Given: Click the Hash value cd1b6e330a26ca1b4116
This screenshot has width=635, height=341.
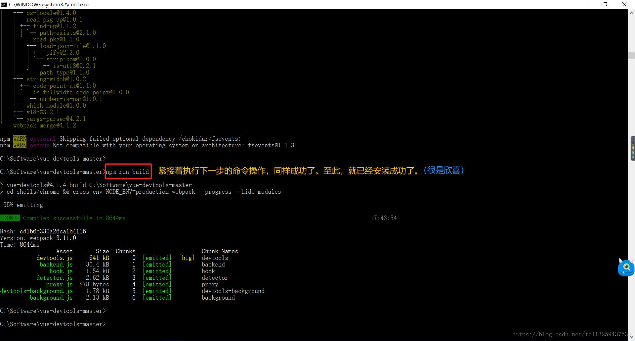Looking at the screenshot, I should tap(53, 231).
